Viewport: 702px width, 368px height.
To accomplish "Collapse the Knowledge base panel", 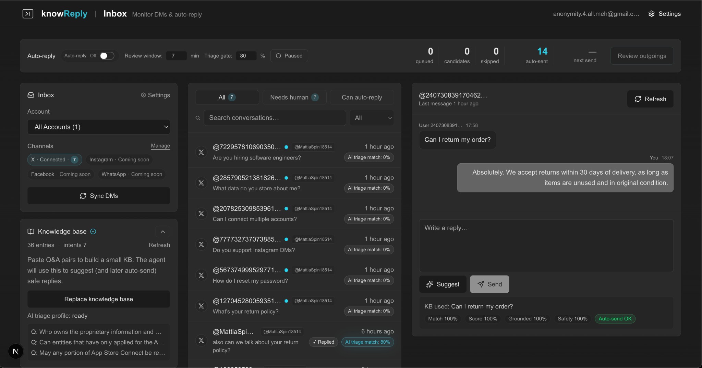I will [x=163, y=232].
